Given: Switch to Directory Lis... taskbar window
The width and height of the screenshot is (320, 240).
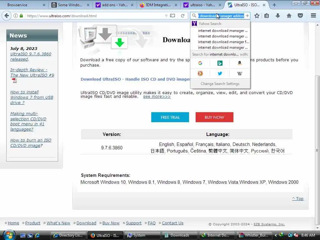Looking at the screenshot, I should 68,235.
